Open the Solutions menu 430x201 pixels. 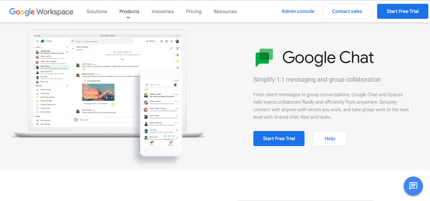(97, 11)
